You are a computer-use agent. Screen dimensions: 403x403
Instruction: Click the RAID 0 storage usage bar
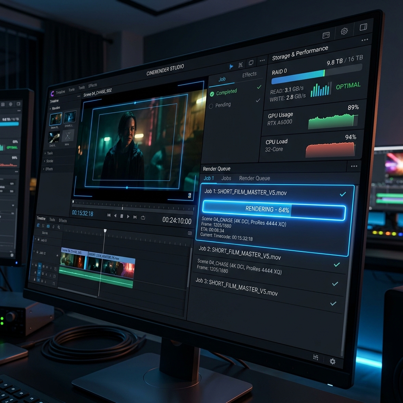click(317, 74)
